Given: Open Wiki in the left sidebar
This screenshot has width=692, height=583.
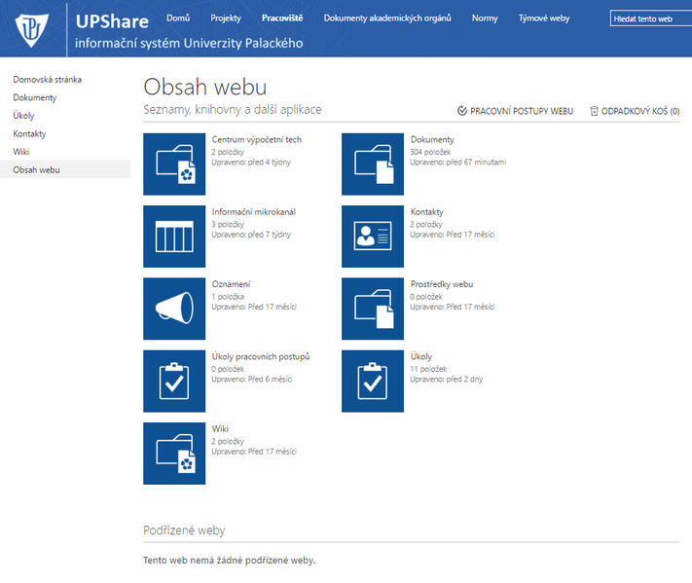Looking at the screenshot, I should 21,152.
